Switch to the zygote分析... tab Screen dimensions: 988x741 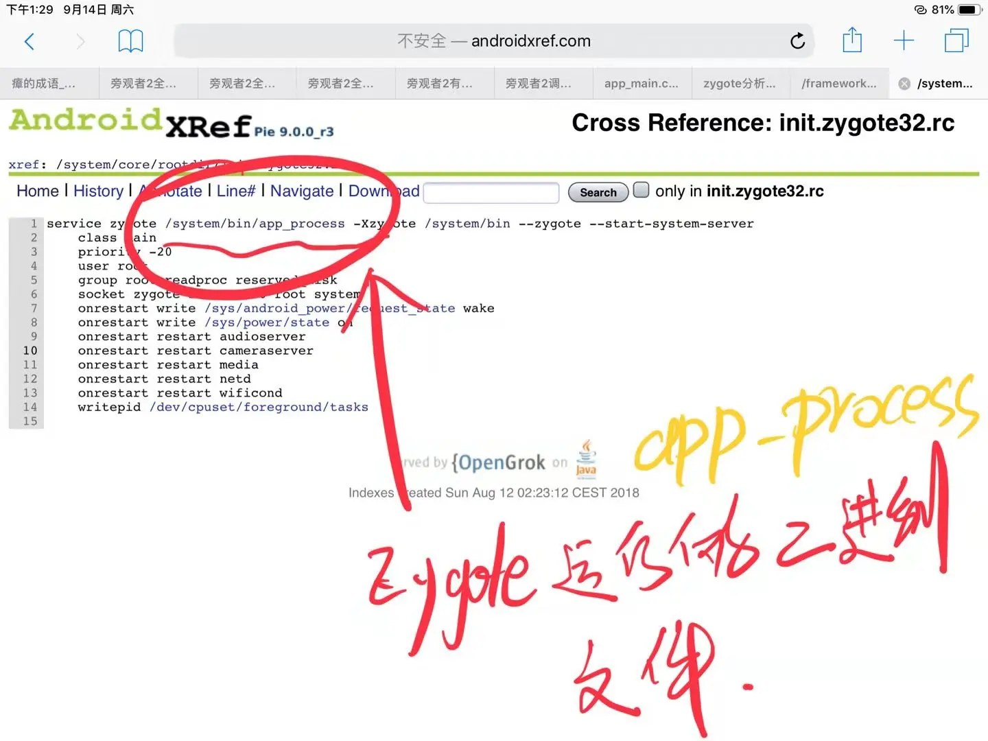(740, 84)
